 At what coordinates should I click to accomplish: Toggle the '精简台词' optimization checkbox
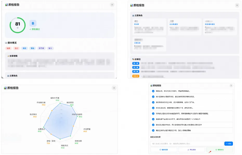(x=153, y=91)
